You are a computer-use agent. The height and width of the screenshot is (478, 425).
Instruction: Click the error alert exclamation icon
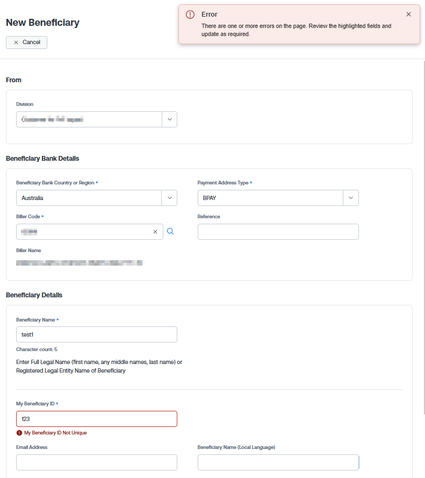[x=190, y=15]
